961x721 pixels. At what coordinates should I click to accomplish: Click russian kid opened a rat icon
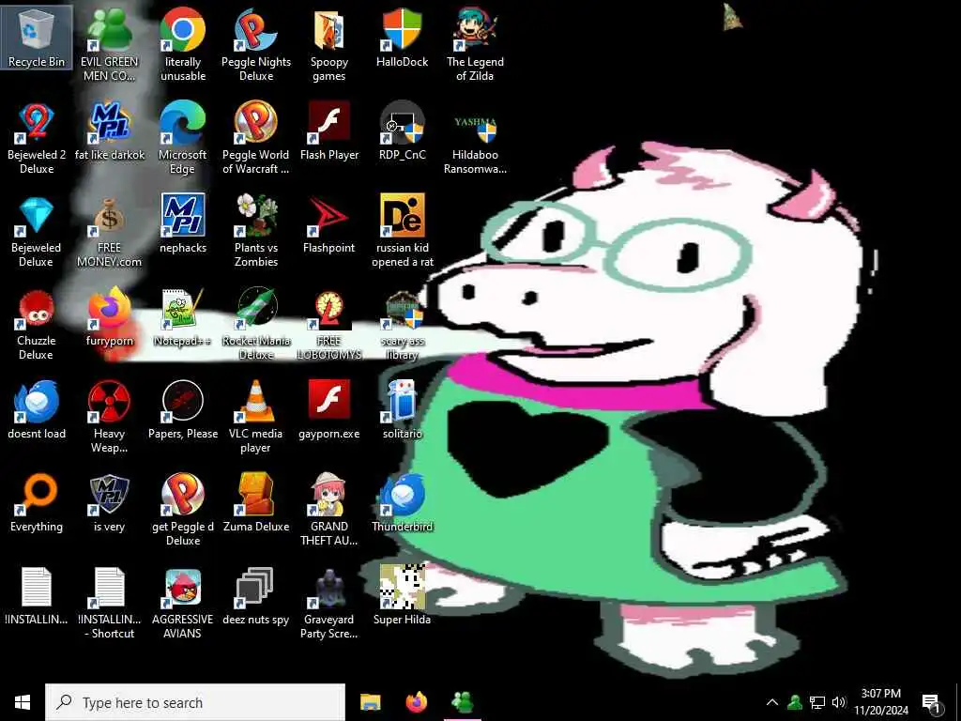click(x=402, y=231)
